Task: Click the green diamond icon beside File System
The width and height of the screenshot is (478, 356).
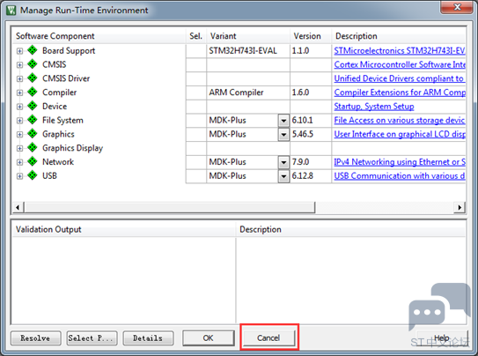Action: pyautogui.click(x=33, y=120)
